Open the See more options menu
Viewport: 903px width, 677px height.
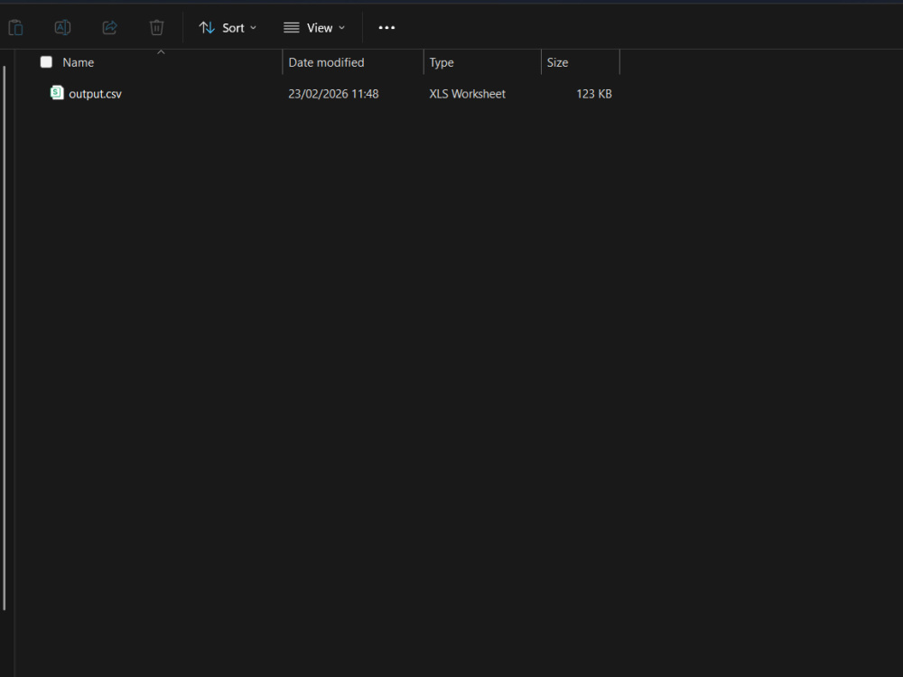(386, 28)
